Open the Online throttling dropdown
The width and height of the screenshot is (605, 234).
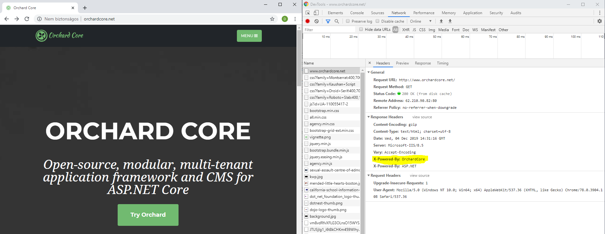pos(421,21)
